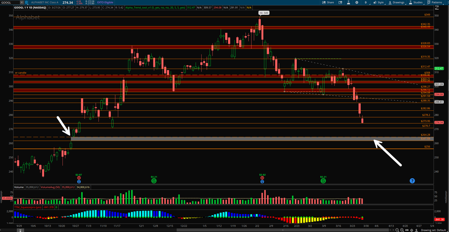Click the blue lightbulb icon under $2.87
This screenshot has width=449, height=232.
[79, 182]
